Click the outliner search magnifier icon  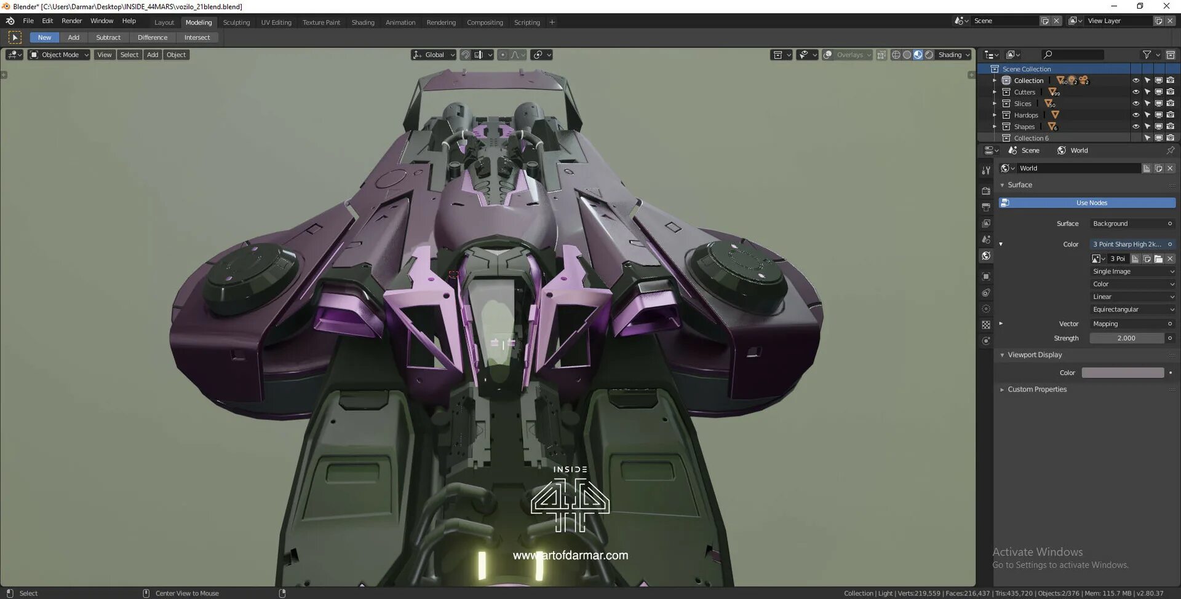pyautogui.click(x=1048, y=55)
